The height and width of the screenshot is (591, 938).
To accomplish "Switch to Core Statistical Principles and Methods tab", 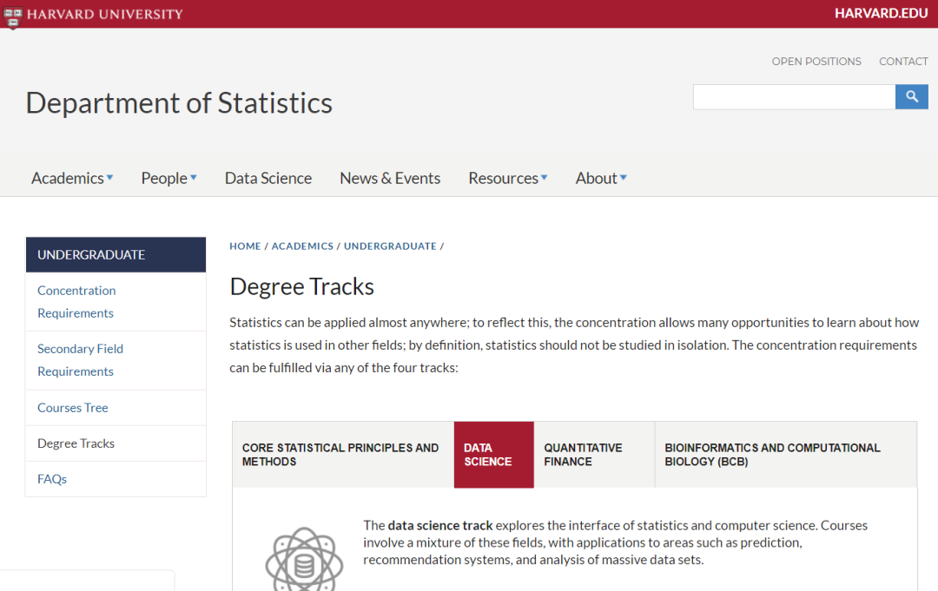I will [342, 455].
